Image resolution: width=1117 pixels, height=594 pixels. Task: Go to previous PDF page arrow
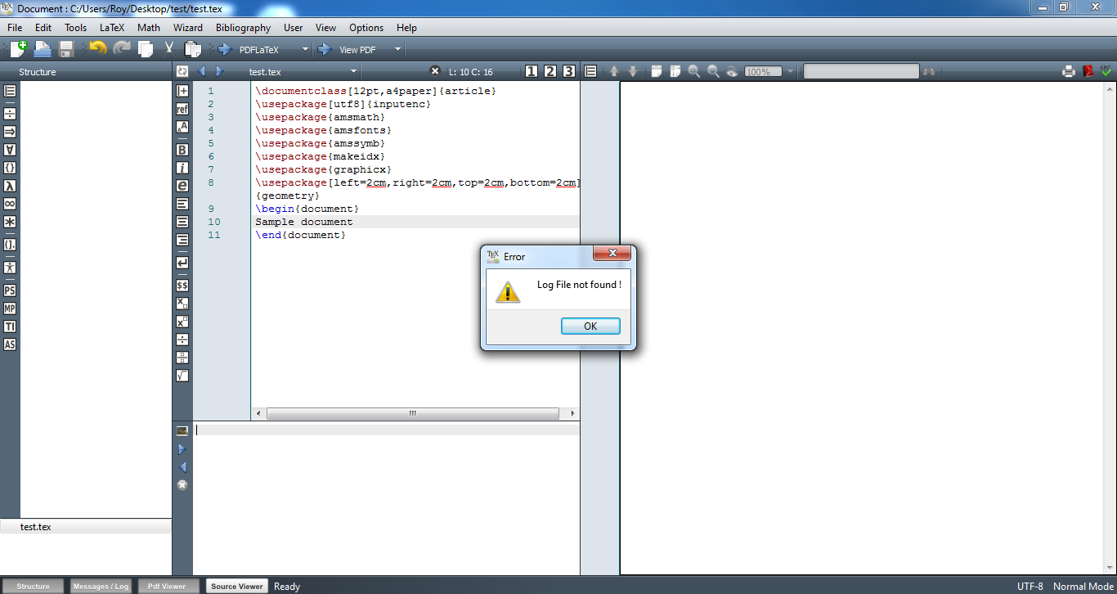coord(614,71)
